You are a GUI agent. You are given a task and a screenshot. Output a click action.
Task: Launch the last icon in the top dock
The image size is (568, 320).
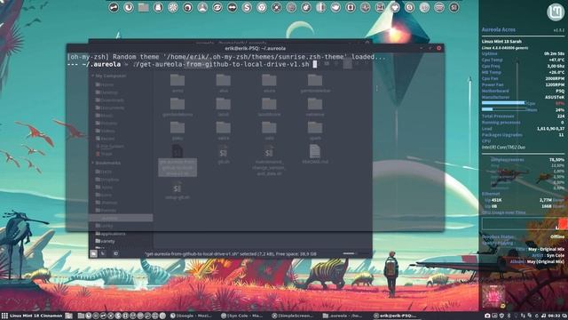(454, 8)
